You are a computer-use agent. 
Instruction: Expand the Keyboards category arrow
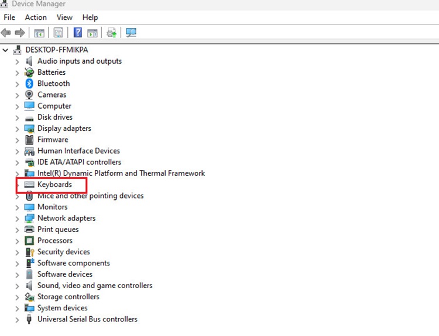[17, 185]
